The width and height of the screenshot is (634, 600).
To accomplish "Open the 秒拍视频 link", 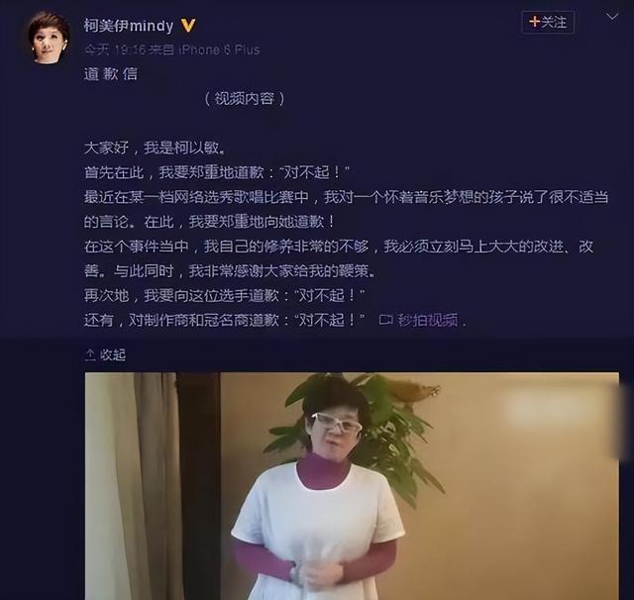I will pyautogui.click(x=428, y=320).
